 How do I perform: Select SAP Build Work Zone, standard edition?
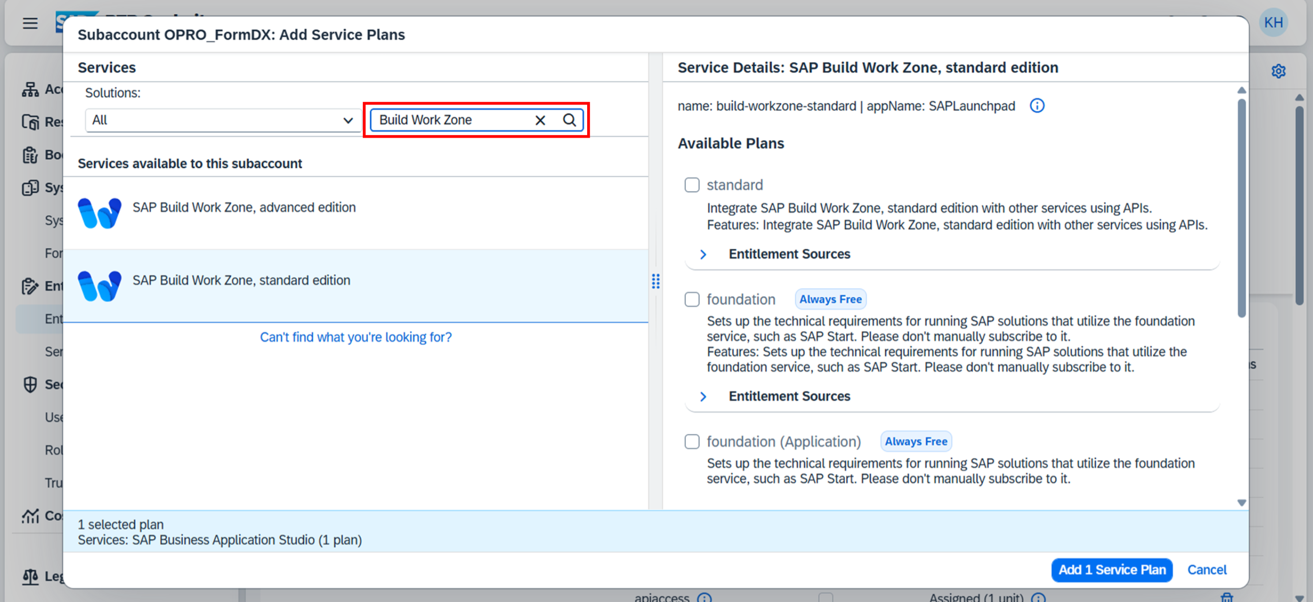[x=241, y=281]
